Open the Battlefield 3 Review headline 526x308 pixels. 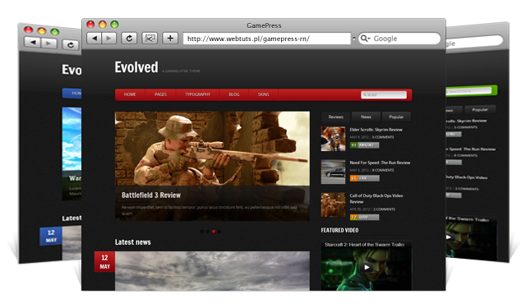151,195
